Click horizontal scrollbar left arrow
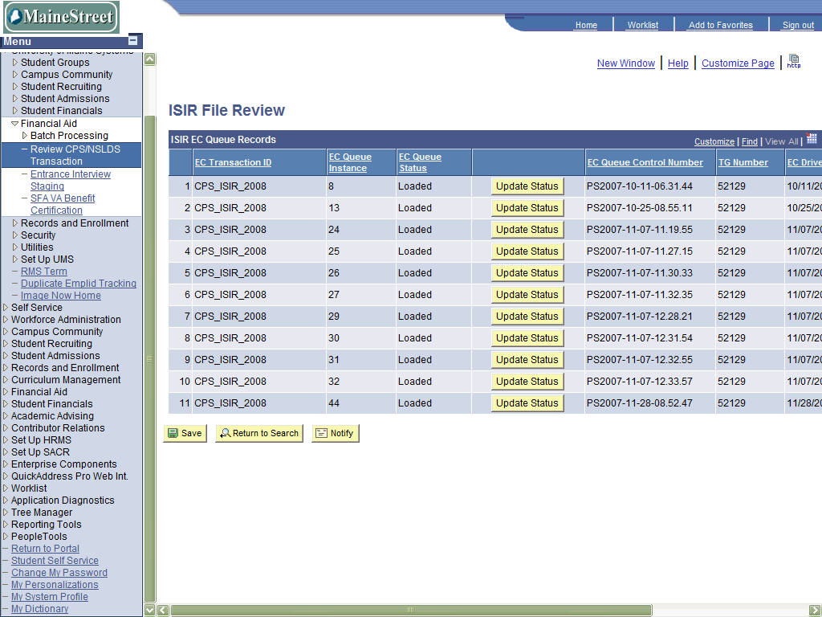The image size is (822, 617). pyautogui.click(x=163, y=610)
